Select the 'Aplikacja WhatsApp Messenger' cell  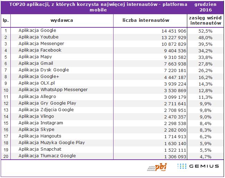point(53,90)
